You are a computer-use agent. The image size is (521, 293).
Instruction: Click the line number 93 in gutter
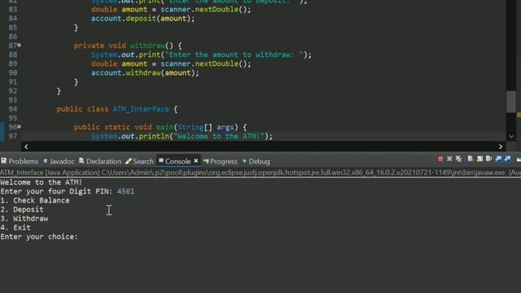point(13,99)
